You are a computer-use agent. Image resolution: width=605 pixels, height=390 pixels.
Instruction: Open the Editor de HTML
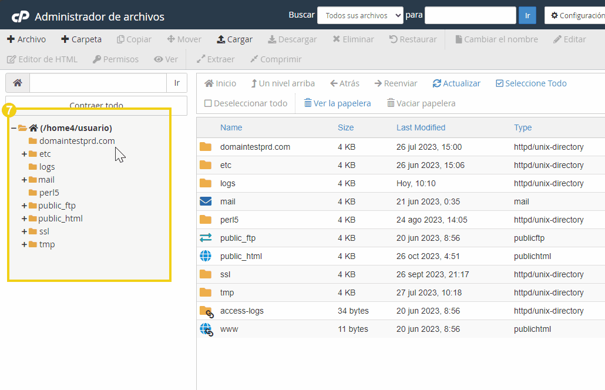point(42,59)
